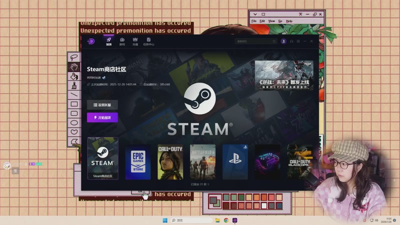Switch to the 充值 tab
This screenshot has width=400, height=225.
[x=135, y=41]
